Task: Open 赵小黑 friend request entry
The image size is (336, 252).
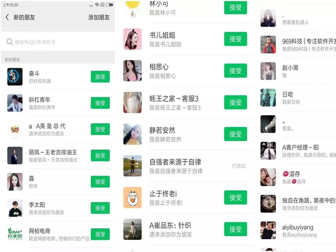Action: click(x=298, y=71)
